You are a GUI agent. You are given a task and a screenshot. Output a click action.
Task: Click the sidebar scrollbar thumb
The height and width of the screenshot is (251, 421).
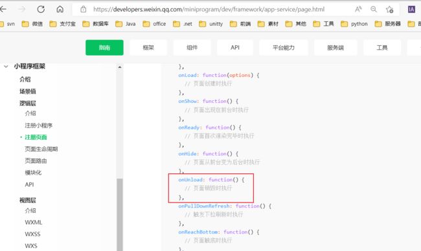click(120, 215)
